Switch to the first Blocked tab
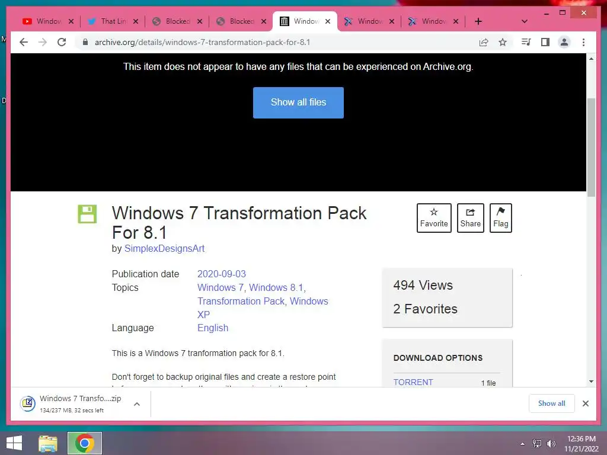Image resolution: width=607 pixels, height=455 pixels. pos(171,21)
